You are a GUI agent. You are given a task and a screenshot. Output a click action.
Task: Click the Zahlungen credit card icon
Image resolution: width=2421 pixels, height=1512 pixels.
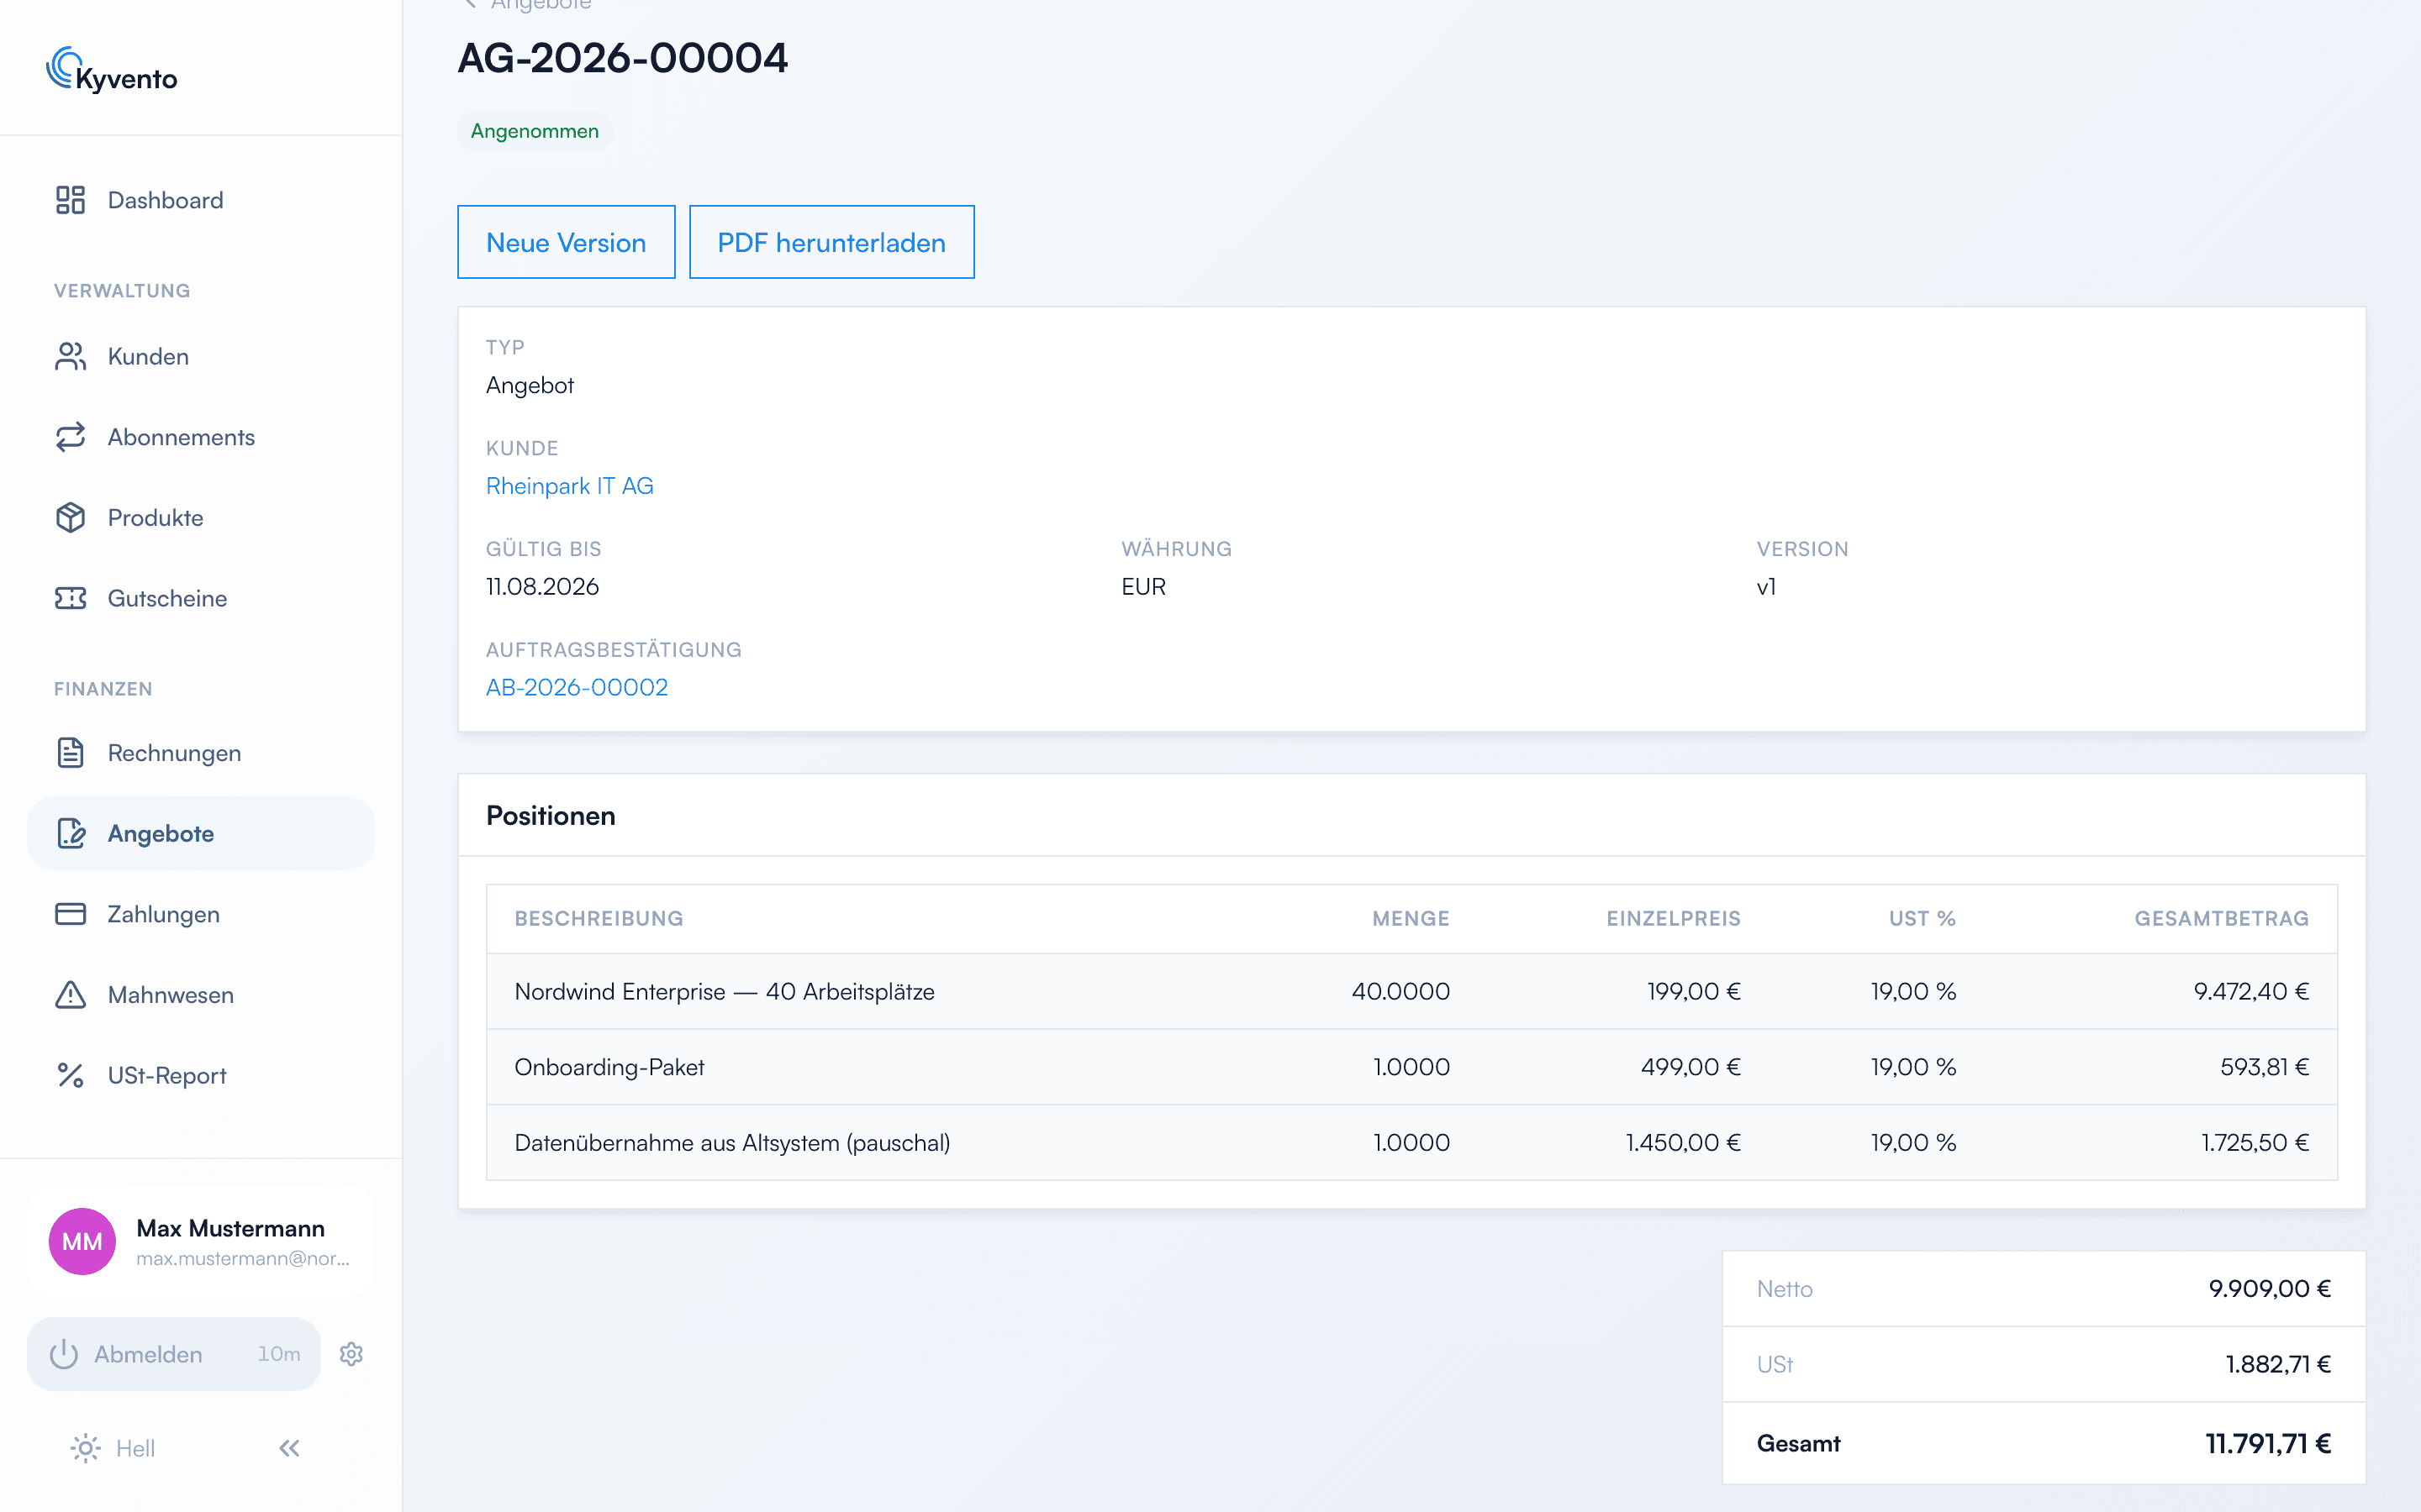(70, 914)
